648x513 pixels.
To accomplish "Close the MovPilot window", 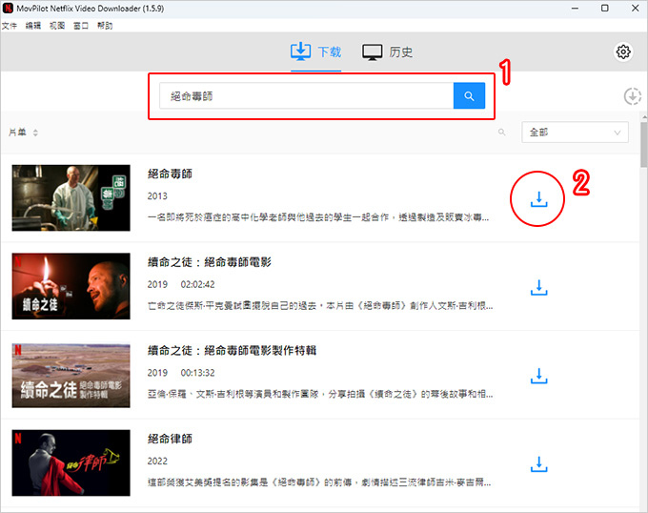I will [x=636, y=9].
